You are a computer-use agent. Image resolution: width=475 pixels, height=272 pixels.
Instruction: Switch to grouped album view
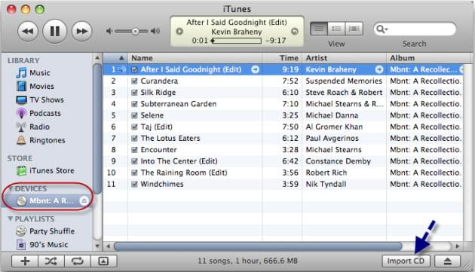click(336, 29)
